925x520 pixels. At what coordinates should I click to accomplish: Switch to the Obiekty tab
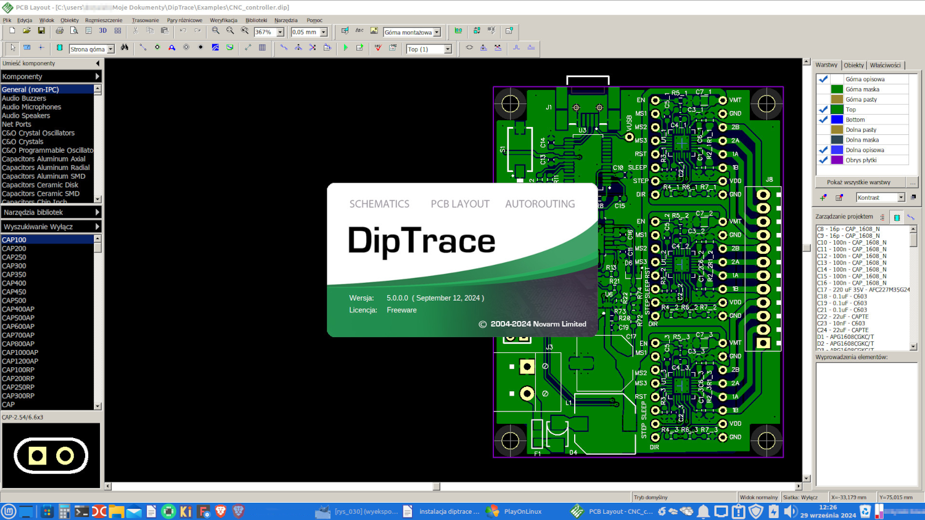pos(854,65)
